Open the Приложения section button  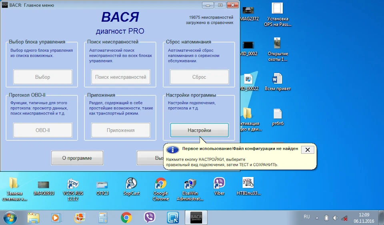click(120, 130)
